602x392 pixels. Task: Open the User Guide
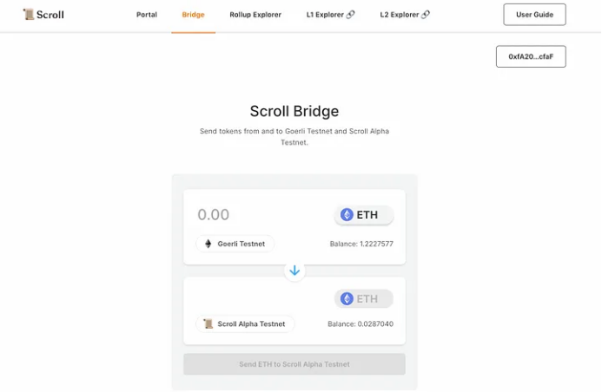[534, 15]
